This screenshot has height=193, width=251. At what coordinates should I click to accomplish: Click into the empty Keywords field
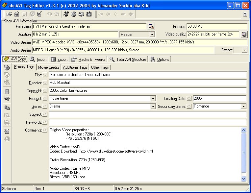click(147, 122)
